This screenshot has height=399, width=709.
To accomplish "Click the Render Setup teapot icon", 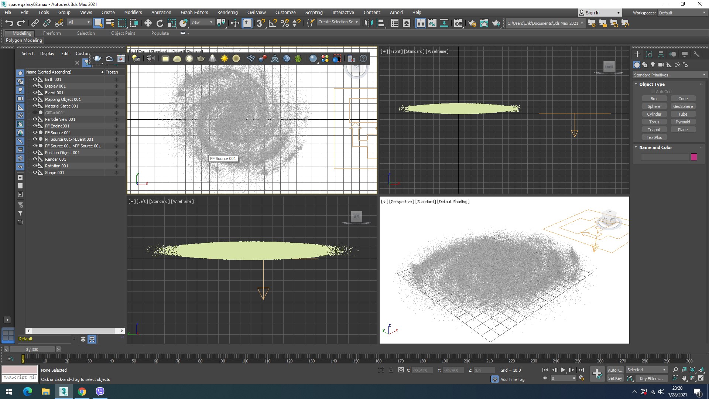I will click(472, 23).
